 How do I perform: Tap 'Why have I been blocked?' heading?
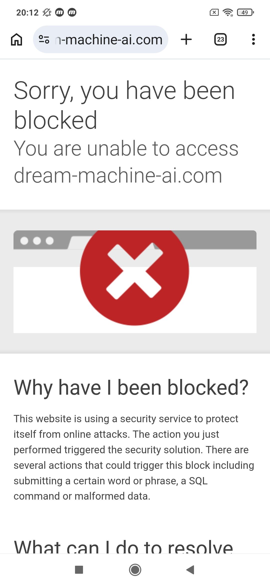pyautogui.click(x=131, y=387)
